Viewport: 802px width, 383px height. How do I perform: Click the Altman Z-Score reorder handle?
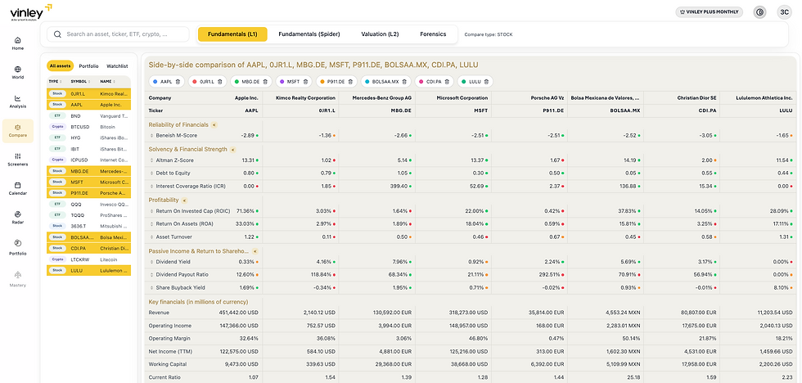tap(152, 160)
